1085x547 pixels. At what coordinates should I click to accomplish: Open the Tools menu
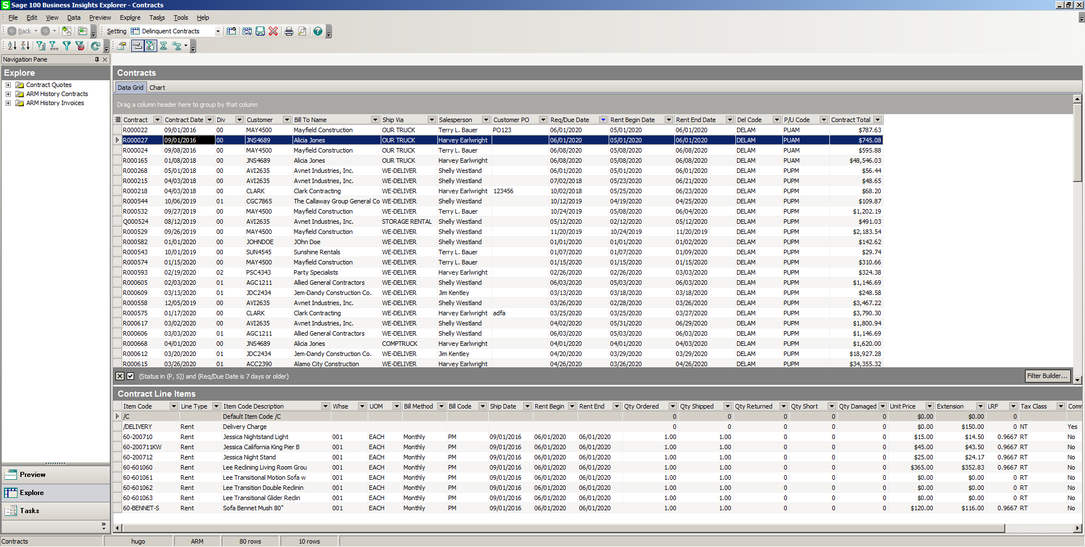click(180, 18)
